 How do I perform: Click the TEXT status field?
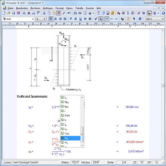[75, 162]
